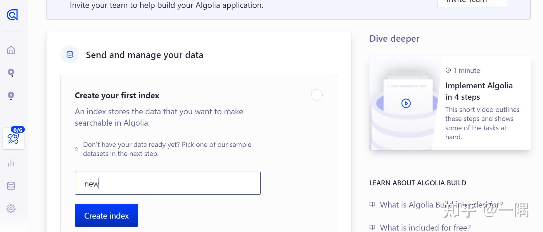Viewport: 543px width, 232px height.
Task: Toggle the Create your first index circle
Action: 317,95
